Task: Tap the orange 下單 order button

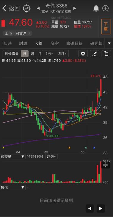Action: tap(106, 27)
